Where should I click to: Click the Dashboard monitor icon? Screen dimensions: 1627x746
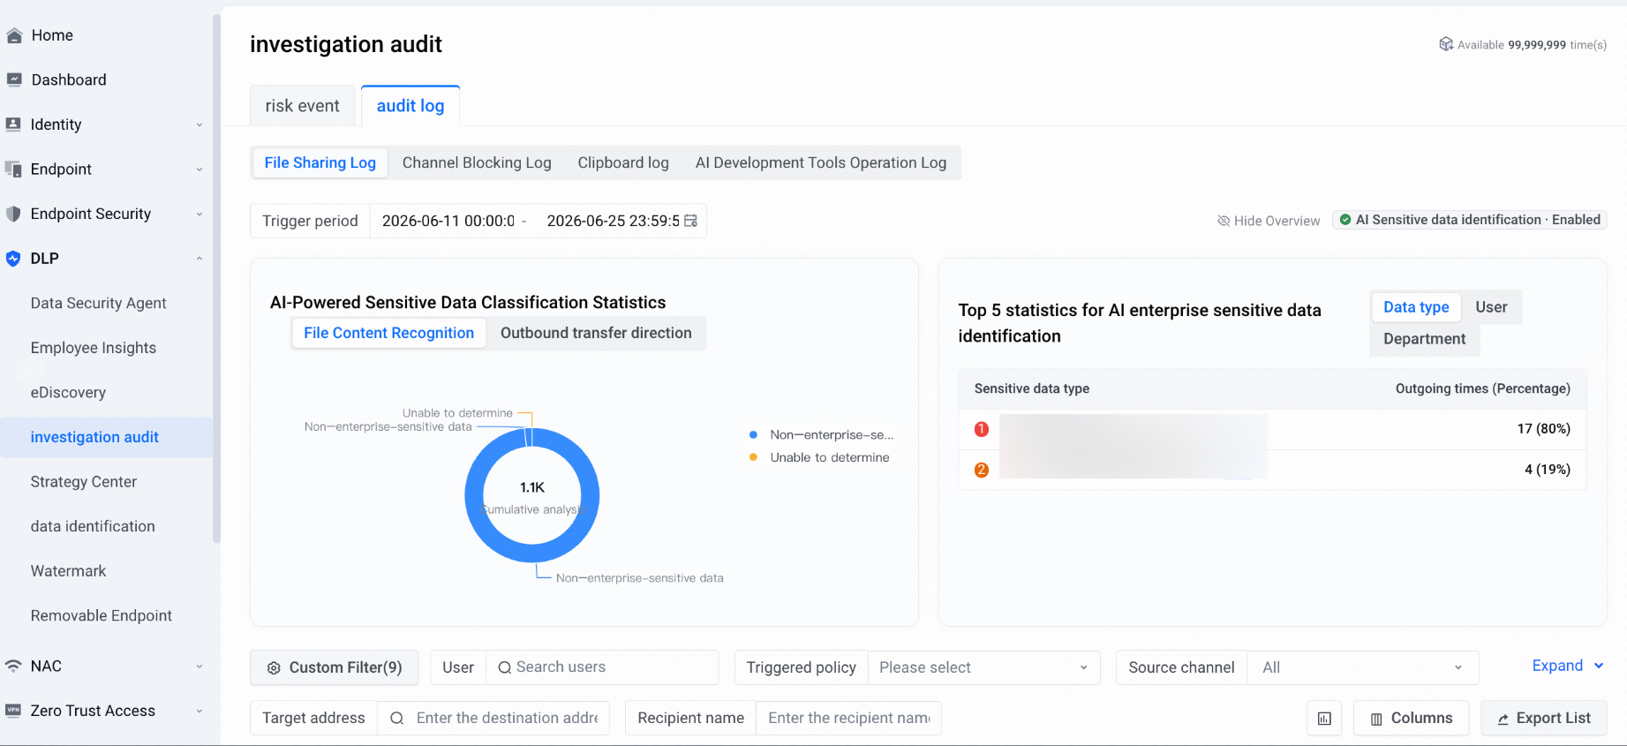click(14, 79)
